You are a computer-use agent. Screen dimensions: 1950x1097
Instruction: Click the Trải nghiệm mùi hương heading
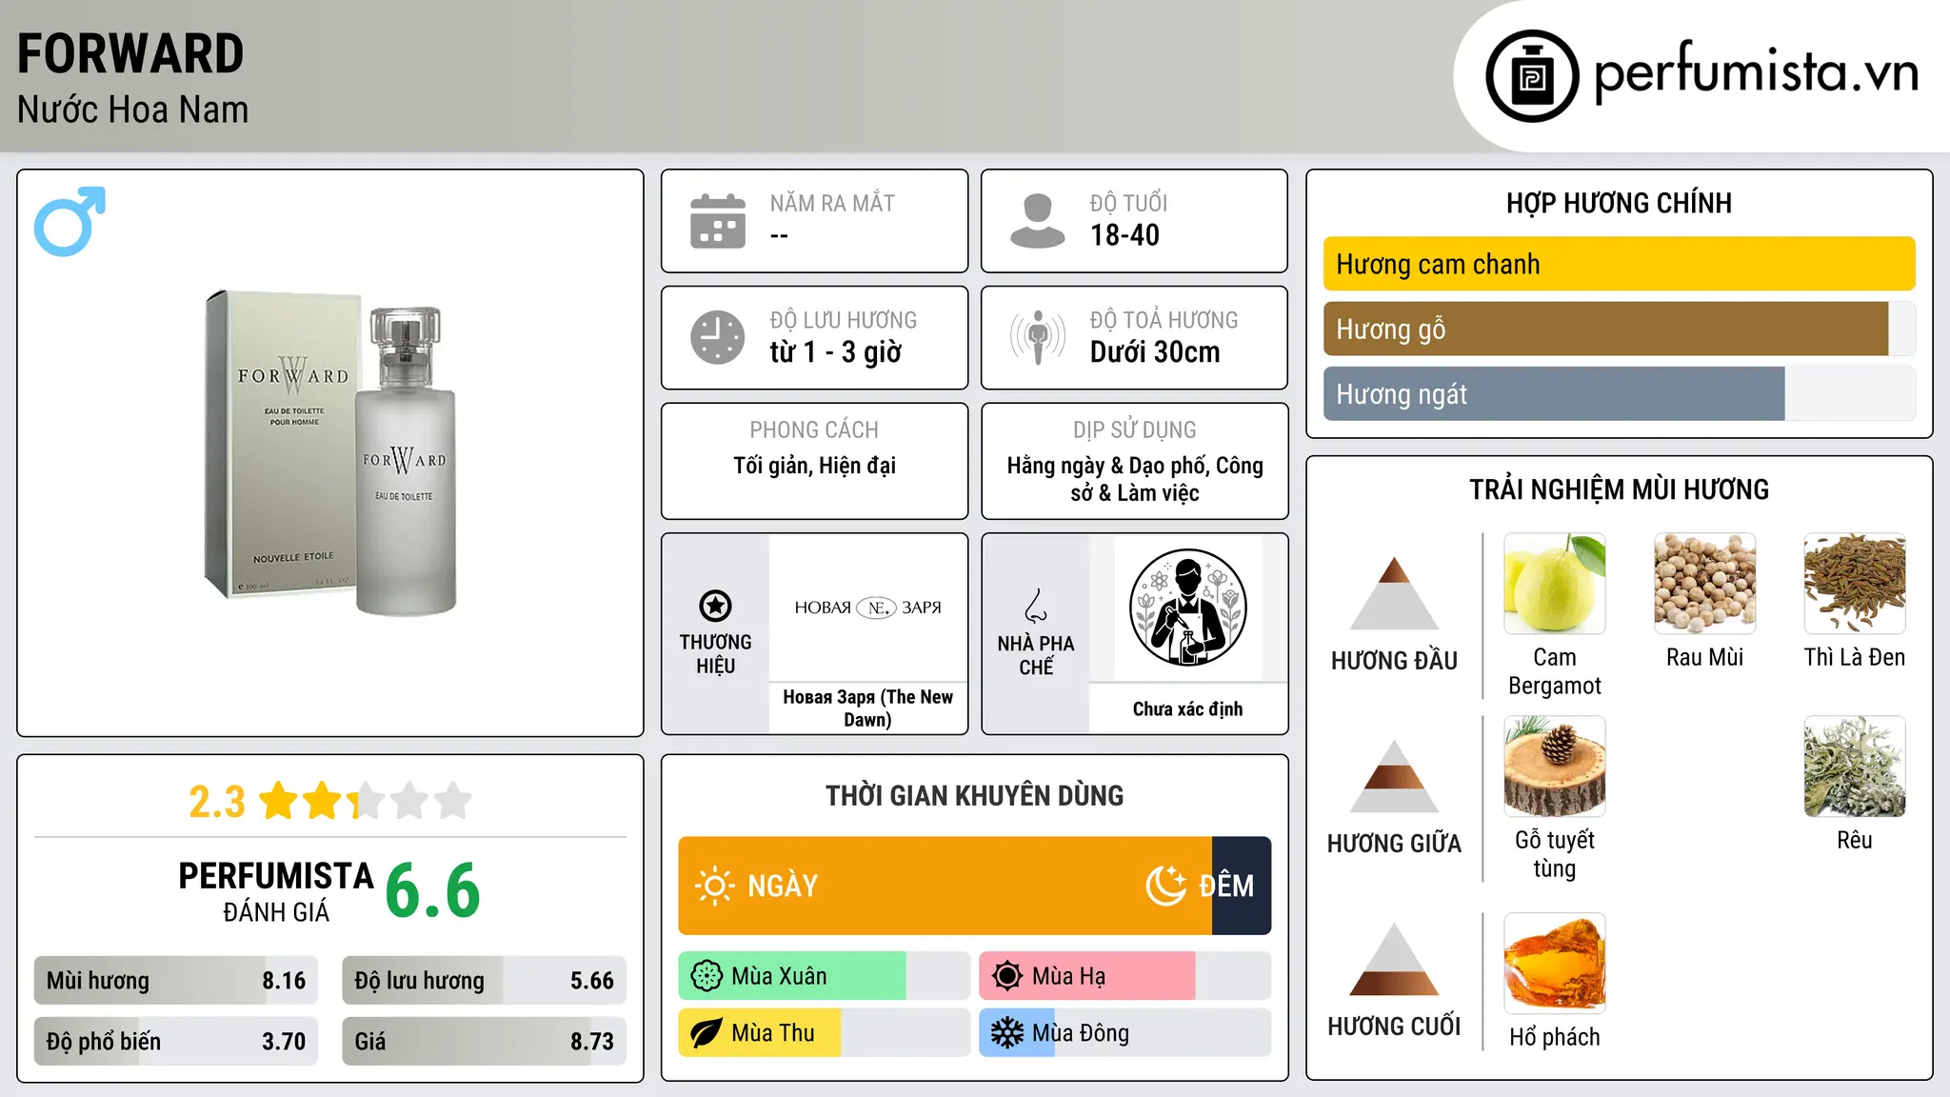[1619, 489]
